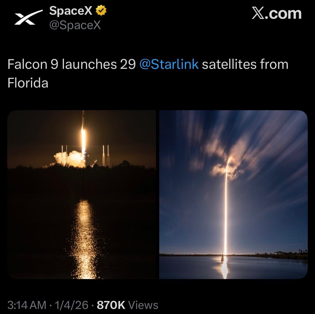
Task: Click the @SpaceX handle
Action: 75,25
